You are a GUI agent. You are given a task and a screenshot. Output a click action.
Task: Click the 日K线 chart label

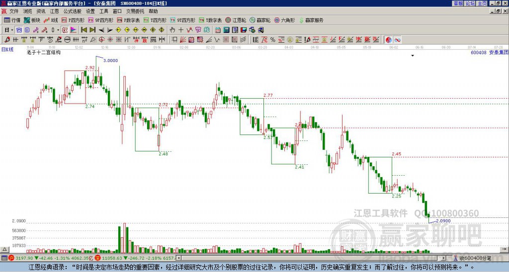7,49
